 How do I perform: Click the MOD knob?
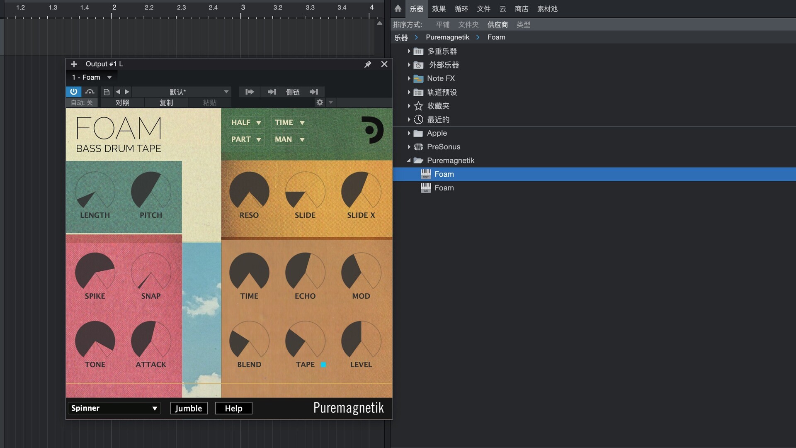click(361, 272)
